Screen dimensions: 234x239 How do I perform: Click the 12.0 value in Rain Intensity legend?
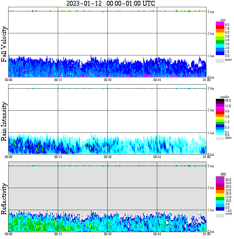(228, 106)
